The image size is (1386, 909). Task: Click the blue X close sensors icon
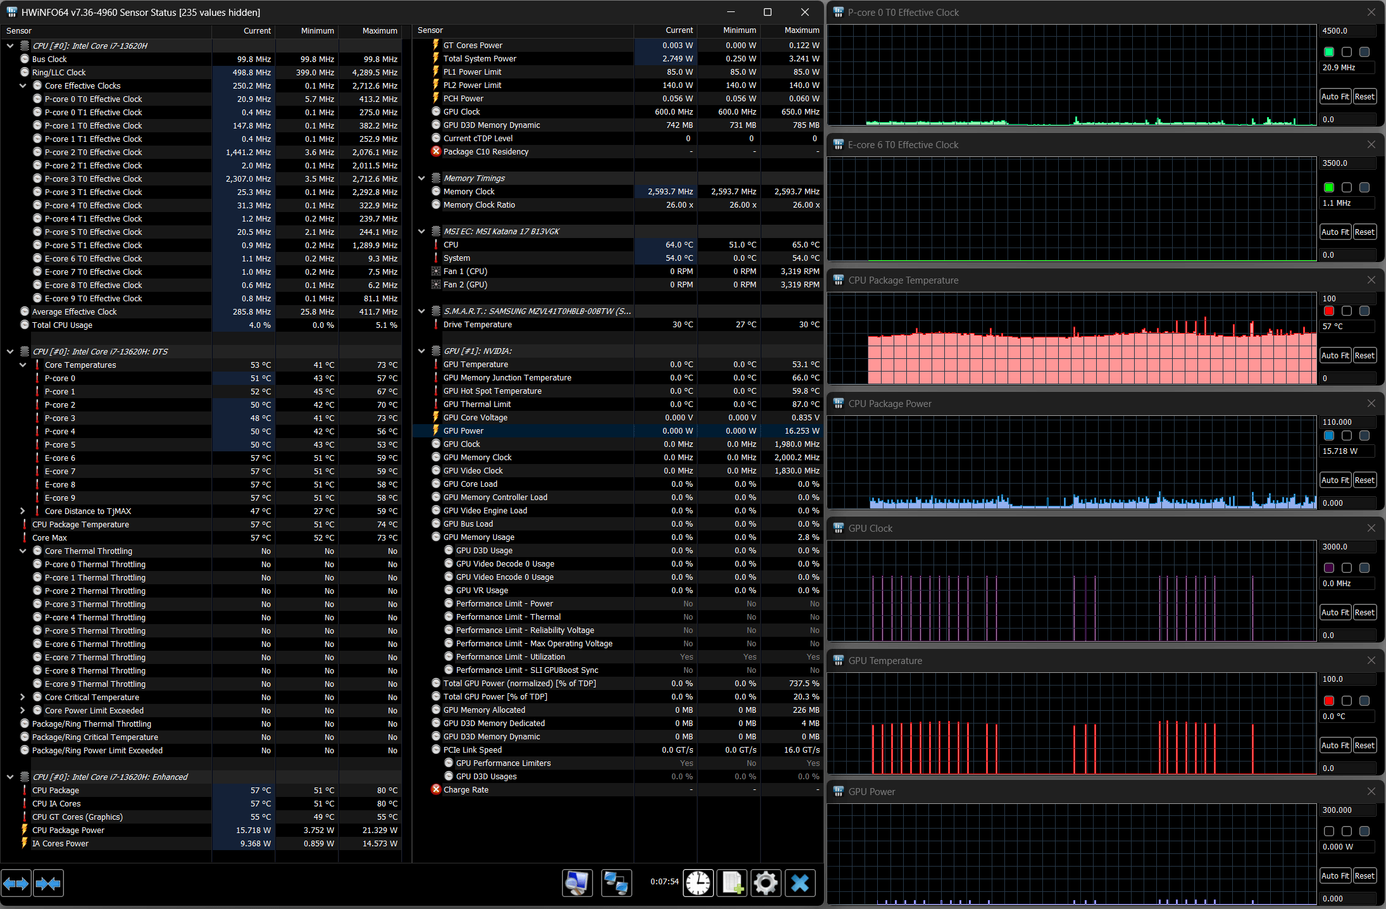point(800,883)
